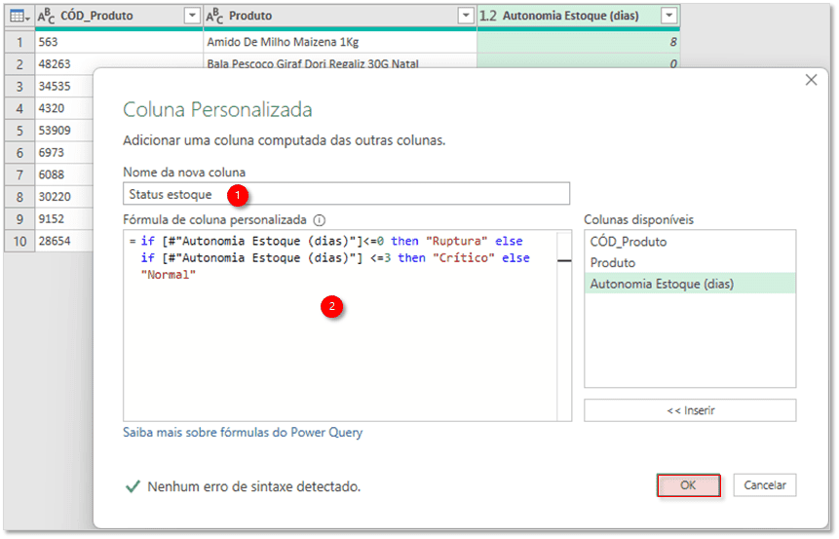Select CÓD_Produto in Colunas disponíveis list
839x539 pixels.
(690, 242)
